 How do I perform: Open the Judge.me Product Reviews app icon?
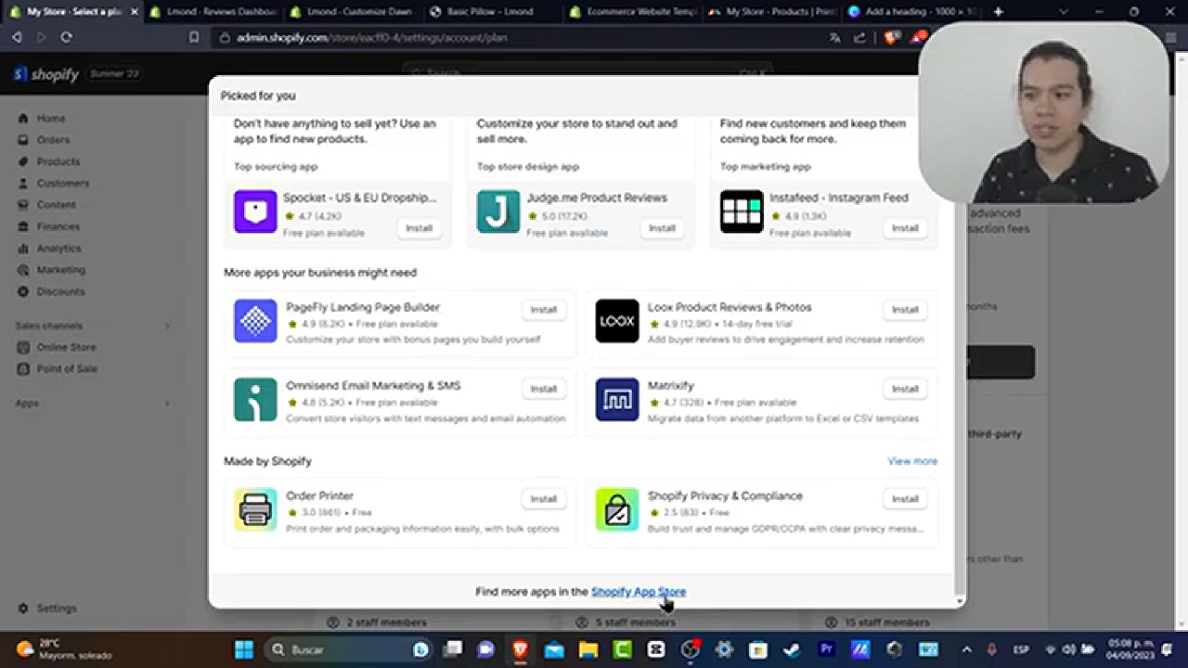(498, 212)
